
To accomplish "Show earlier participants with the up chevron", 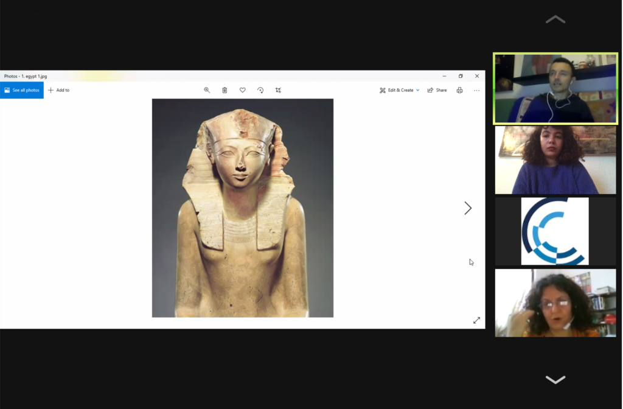I will point(555,19).
